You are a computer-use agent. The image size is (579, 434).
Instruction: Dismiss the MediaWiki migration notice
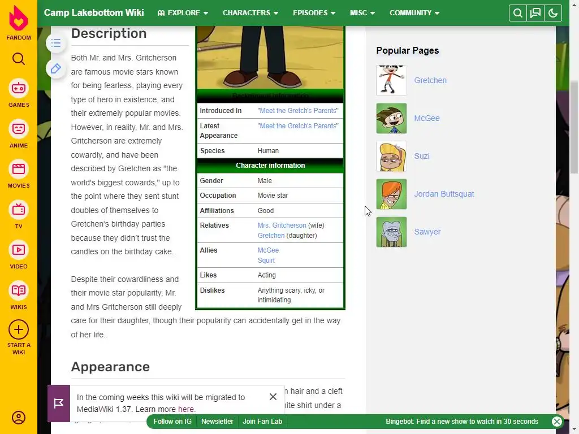coord(273,396)
